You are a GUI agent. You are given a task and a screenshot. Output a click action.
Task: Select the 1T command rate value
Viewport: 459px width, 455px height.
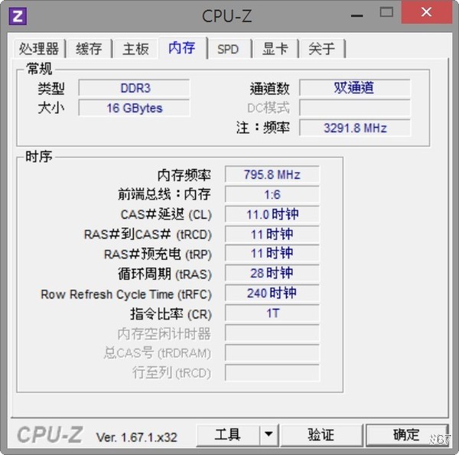272,313
